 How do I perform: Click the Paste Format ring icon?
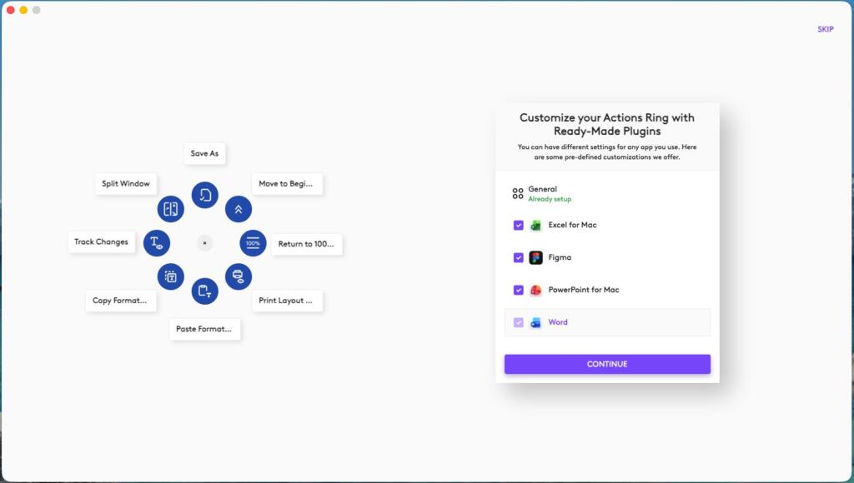click(x=204, y=291)
